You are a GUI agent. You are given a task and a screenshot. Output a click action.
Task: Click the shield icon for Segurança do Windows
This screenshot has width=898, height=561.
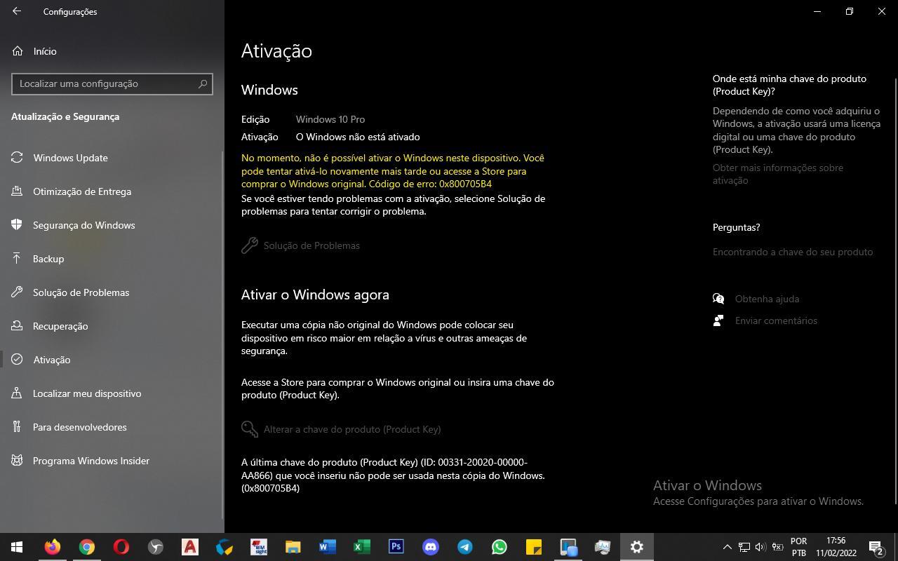18,225
